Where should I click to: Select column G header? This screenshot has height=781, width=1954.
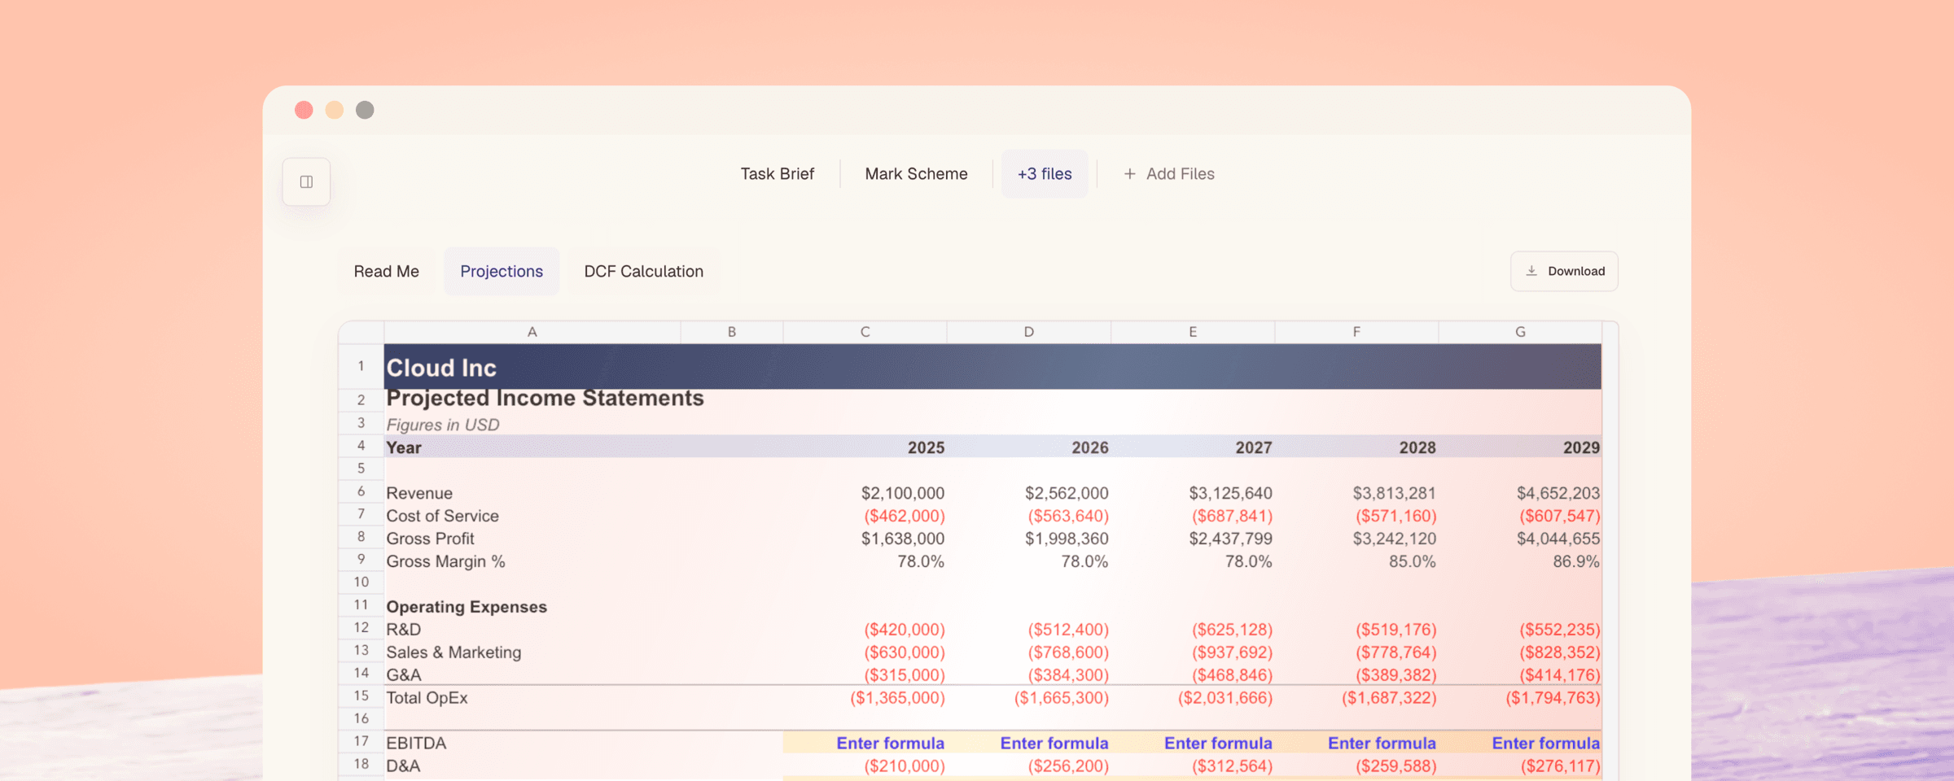tap(1520, 332)
